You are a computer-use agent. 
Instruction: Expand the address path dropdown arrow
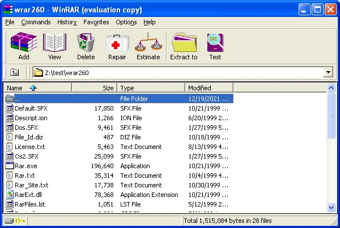(328, 72)
